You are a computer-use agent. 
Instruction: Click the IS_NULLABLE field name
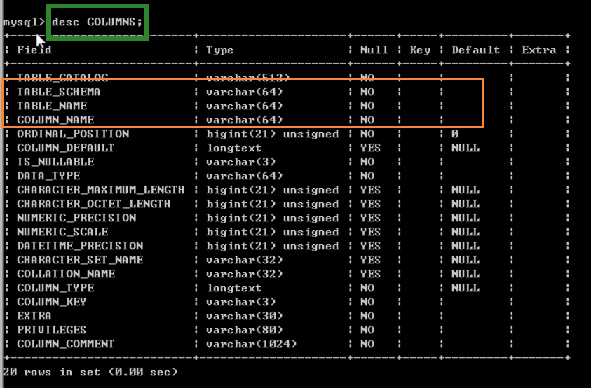tap(55, 162)
